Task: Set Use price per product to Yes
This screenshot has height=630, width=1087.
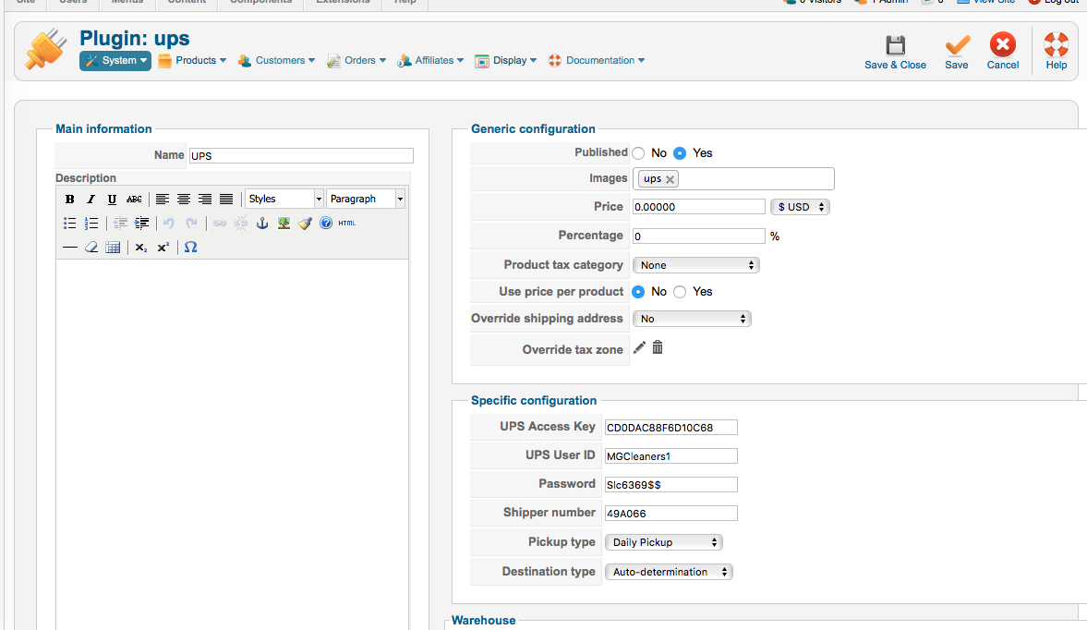Action: (x=680, y=292)
